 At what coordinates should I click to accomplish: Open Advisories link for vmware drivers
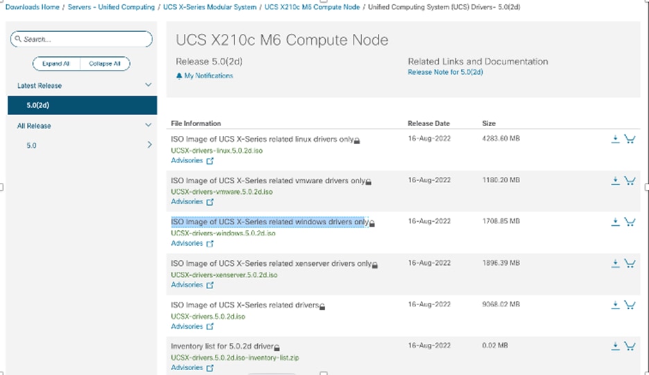[x=187, y=202]
